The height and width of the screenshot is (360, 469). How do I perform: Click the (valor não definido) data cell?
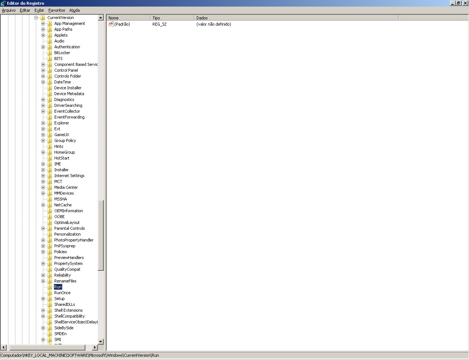(x=214, y=24)
